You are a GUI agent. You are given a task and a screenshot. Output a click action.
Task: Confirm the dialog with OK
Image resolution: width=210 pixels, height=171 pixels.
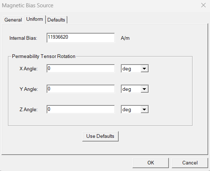(x=151, y=163)
